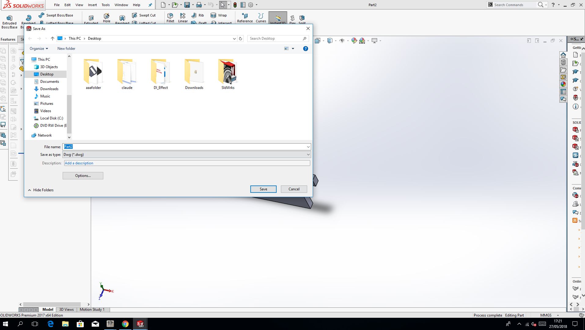Click the Print toolbar icon
This screenshot has height=330, width=585.
(199, 5)
